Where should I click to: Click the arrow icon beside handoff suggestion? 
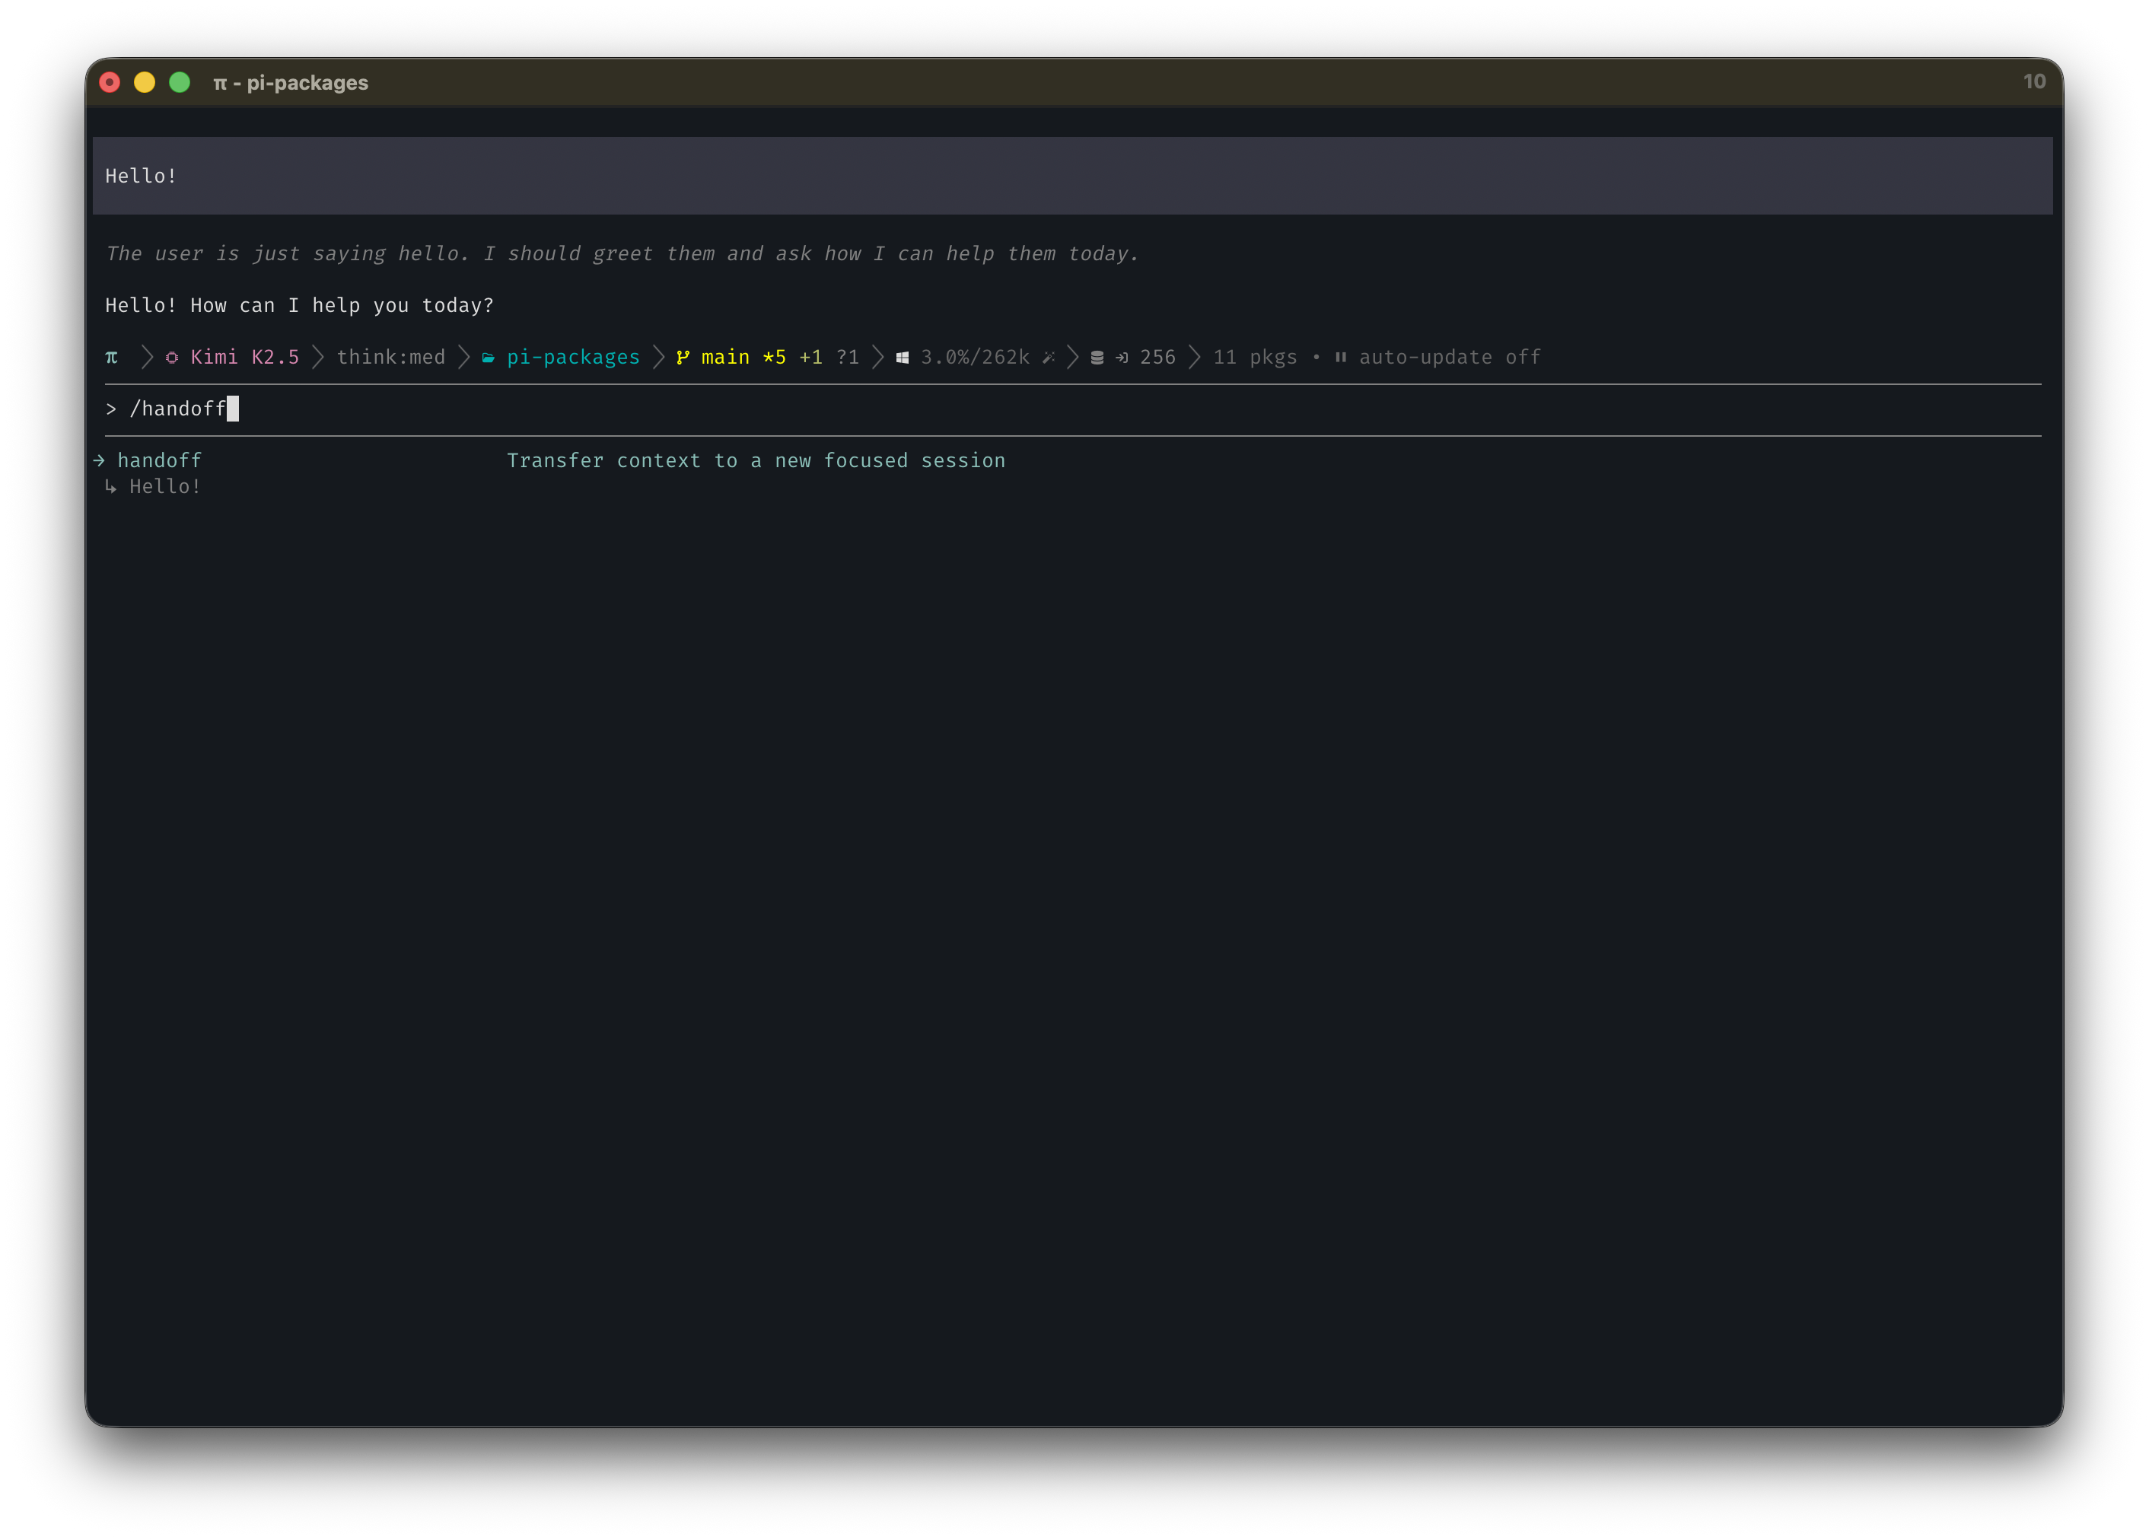100,460
